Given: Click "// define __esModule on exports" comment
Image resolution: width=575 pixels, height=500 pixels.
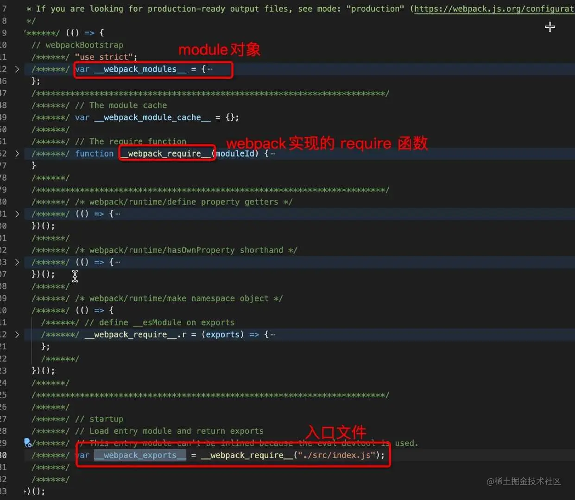Looking at the screenshot, I should pos(160,322).
